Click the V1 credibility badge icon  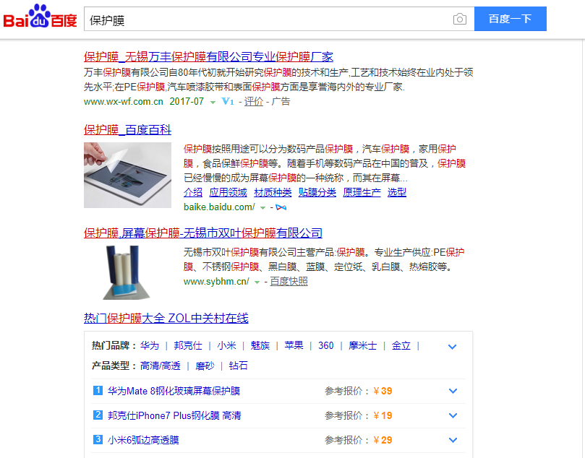tap(228, 102)
